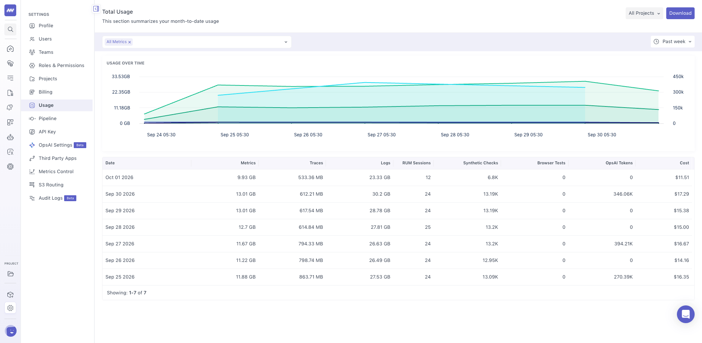The height and width of the screenshot is (343, 702).
Task: Click the Date column header
Action: click(110, 163)
